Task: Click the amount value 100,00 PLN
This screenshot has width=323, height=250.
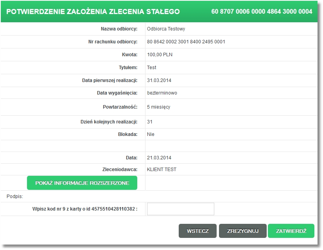Action: (x=160, y=55)
